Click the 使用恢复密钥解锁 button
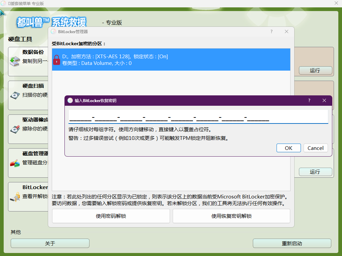 coord(231,216)
